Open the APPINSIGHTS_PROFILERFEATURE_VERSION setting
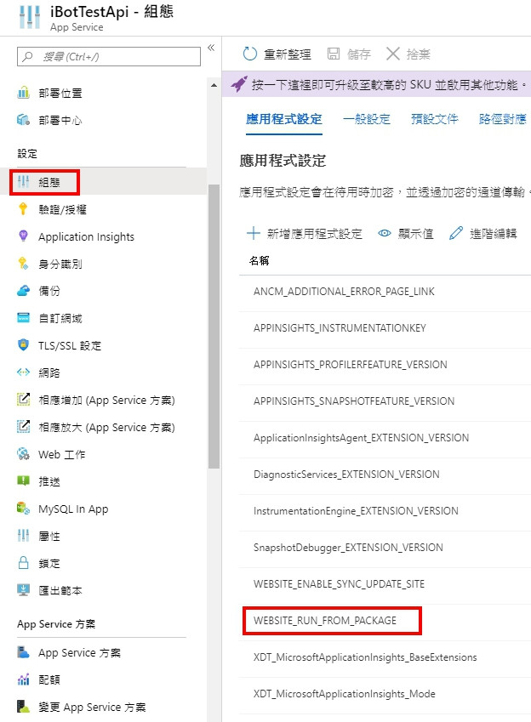Screen dimensions: 531x722 point(351,364)
